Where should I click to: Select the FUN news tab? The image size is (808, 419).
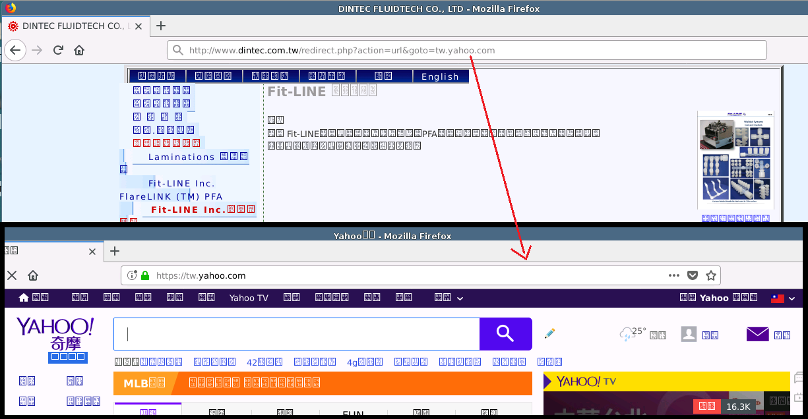click(x=353, y=414)
